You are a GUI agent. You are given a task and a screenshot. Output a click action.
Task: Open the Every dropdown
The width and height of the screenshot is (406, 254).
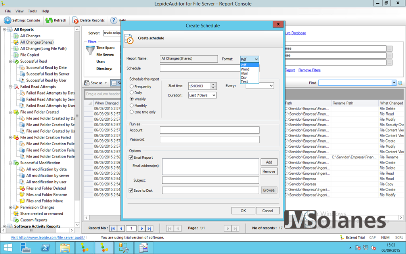[260, 86]
